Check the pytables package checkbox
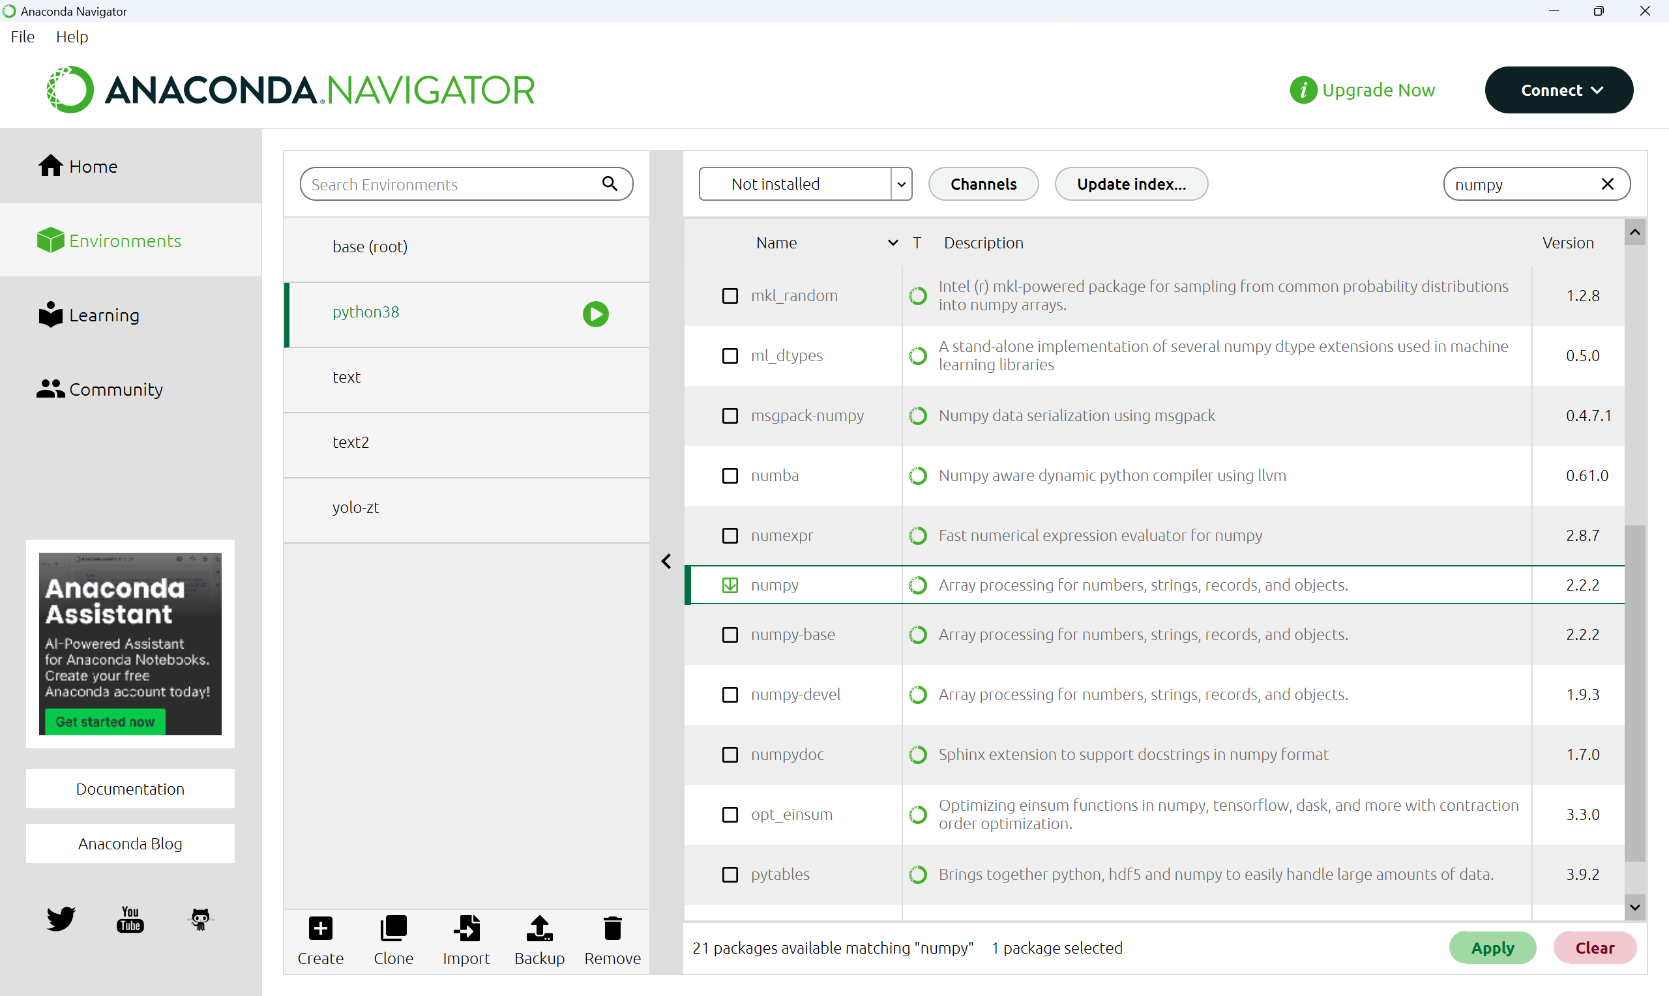Image resolution: width=1669 pixels, height=996 pixels. pos(730,875)
